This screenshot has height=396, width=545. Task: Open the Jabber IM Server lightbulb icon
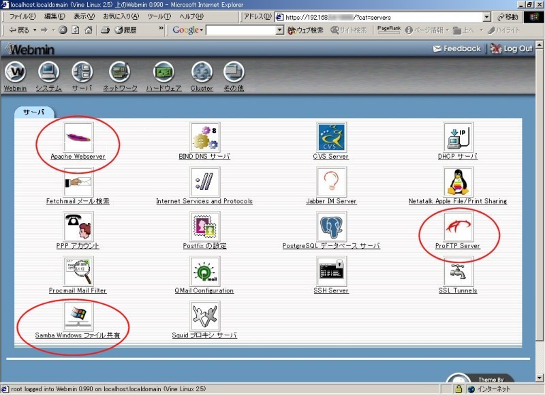pos(331,181)
